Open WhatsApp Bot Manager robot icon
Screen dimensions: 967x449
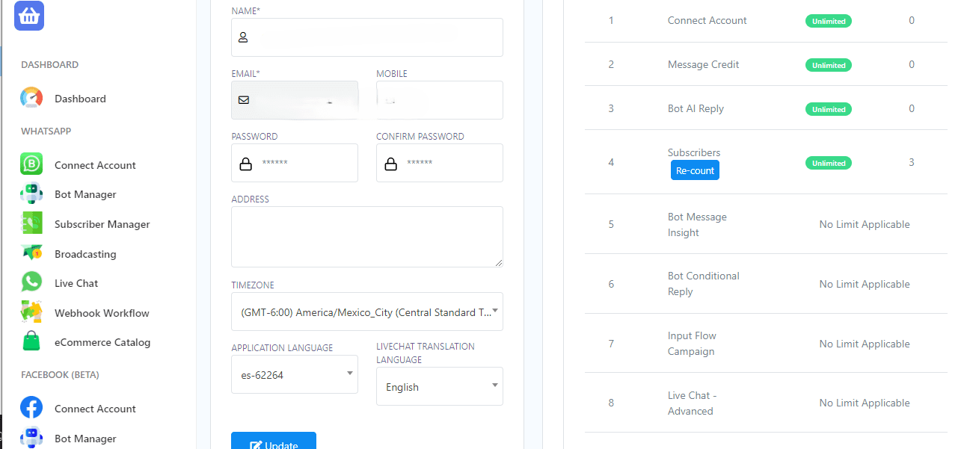pyautogui.click(x=31, y=194)
